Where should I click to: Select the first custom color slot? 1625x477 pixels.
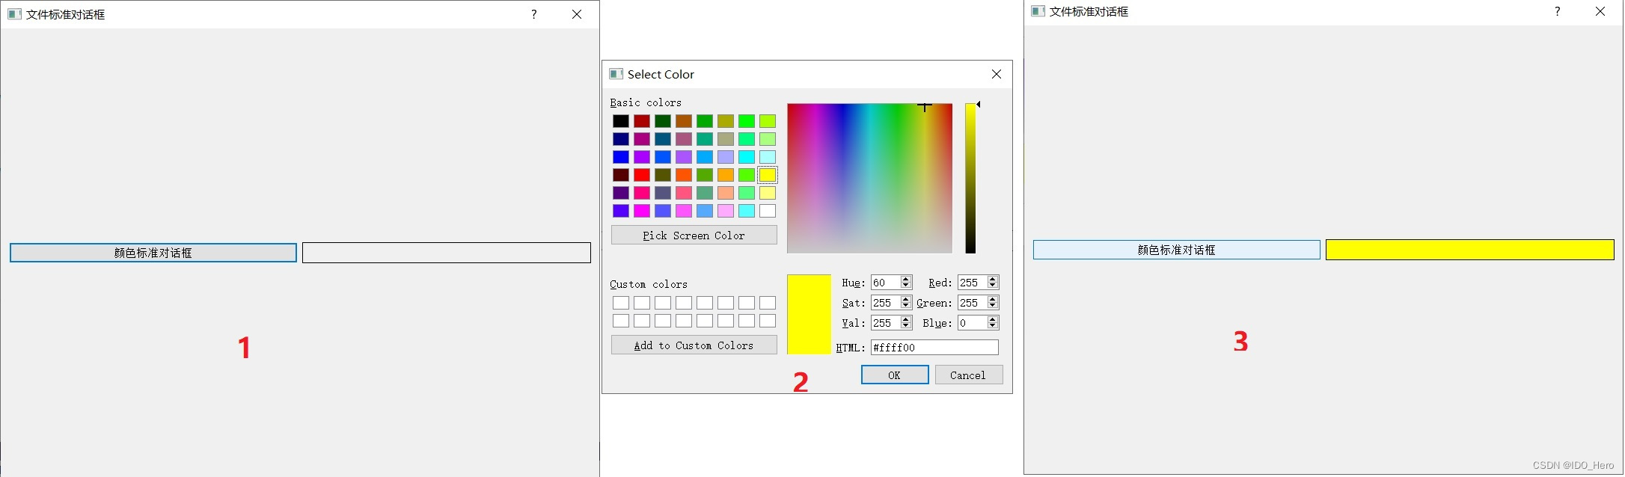[621, 303]
